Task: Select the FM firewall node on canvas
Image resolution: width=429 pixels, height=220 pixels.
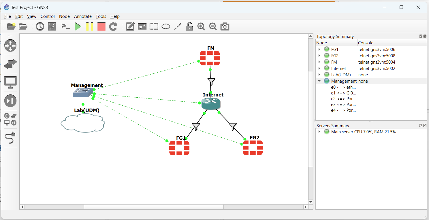Action: click(210, 58)
